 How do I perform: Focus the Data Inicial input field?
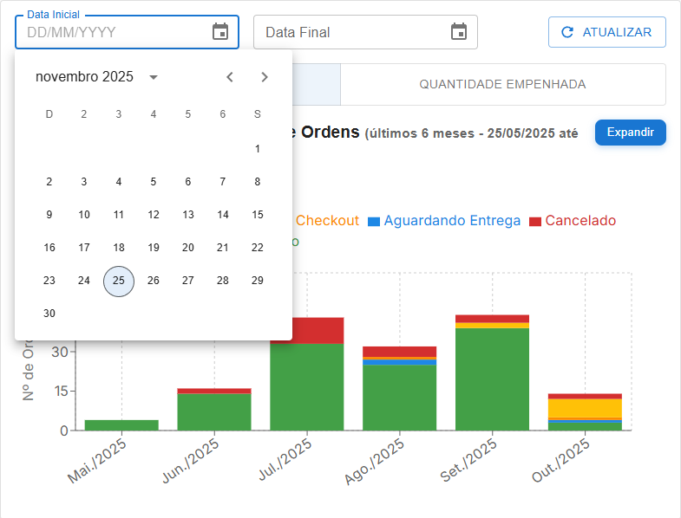point(127,32)
